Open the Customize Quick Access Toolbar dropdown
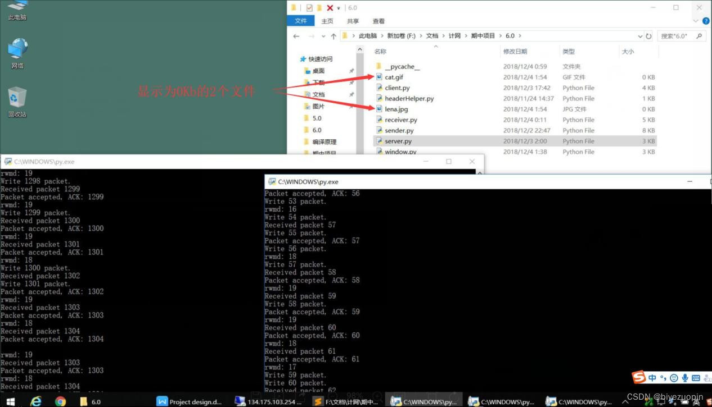This screenshot has width=712, height=407. point(339,8)
